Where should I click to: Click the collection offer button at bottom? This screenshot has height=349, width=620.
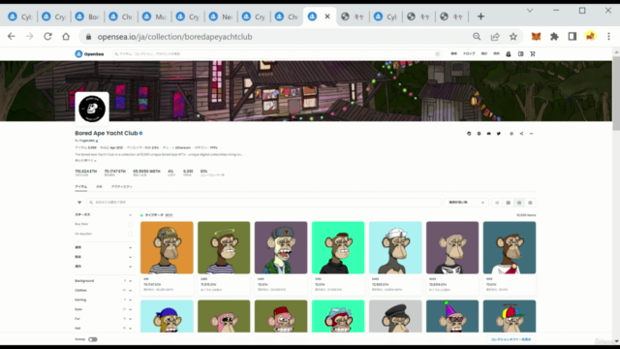tap(511, 339)
